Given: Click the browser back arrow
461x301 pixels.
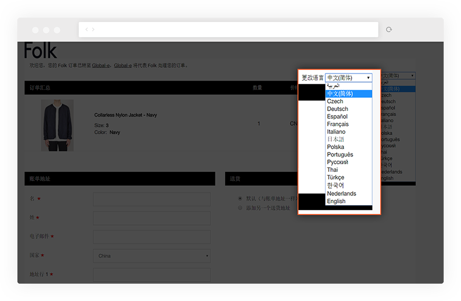Looking at the screenshot, I should (x=86, y=29).
